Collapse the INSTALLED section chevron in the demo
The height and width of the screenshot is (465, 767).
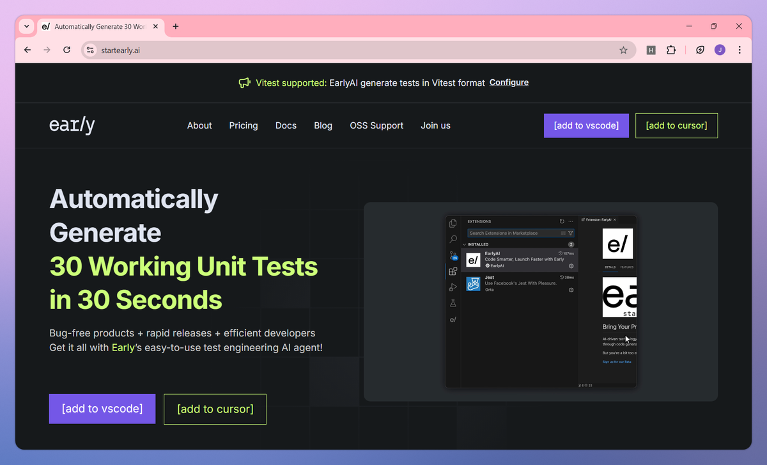(465, 244)
